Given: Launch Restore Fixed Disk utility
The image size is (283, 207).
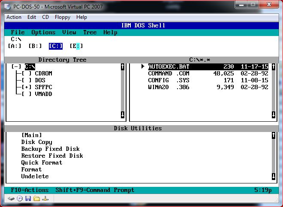Looking at the screenshot, I should pos(52,156).
